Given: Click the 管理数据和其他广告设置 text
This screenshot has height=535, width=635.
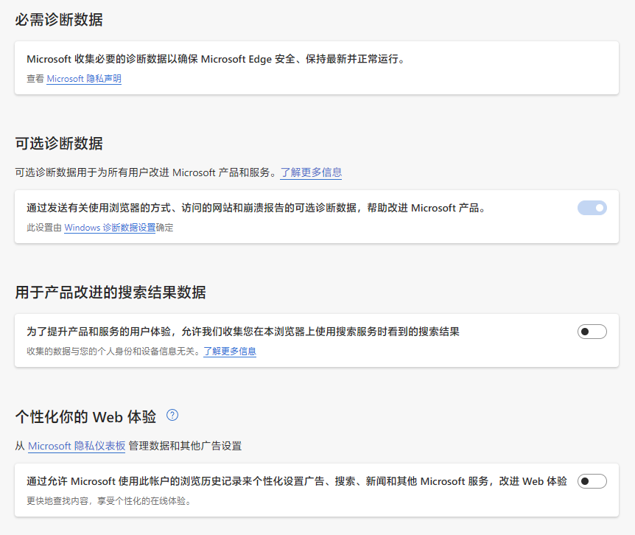Looking at the screenshot, I should click(x=185, y=446).
